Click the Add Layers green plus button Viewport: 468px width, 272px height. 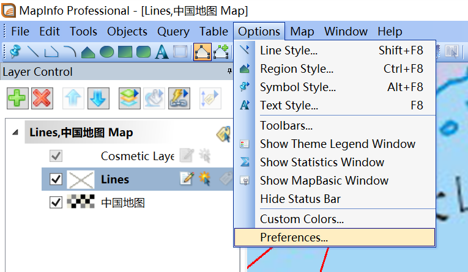tap(18, 98)
